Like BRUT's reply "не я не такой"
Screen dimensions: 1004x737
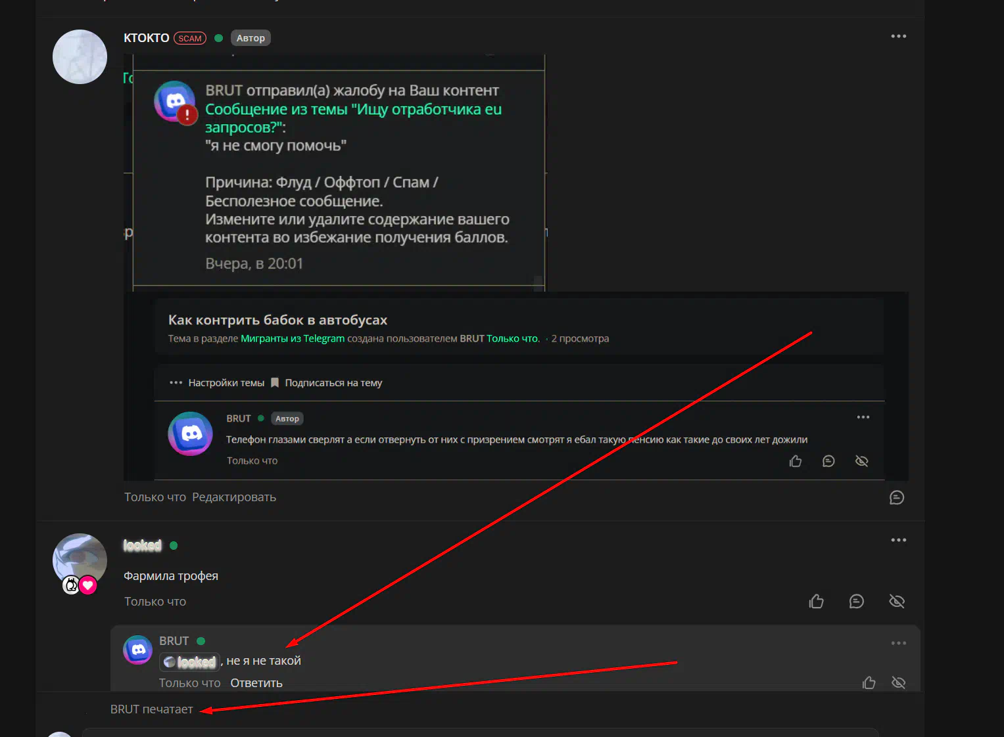pyautogui.click(x=869, y=683)
